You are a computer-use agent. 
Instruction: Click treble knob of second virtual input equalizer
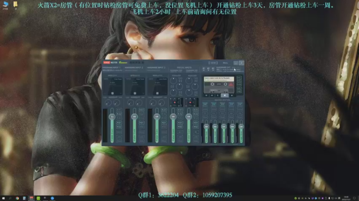coord(189,80)
